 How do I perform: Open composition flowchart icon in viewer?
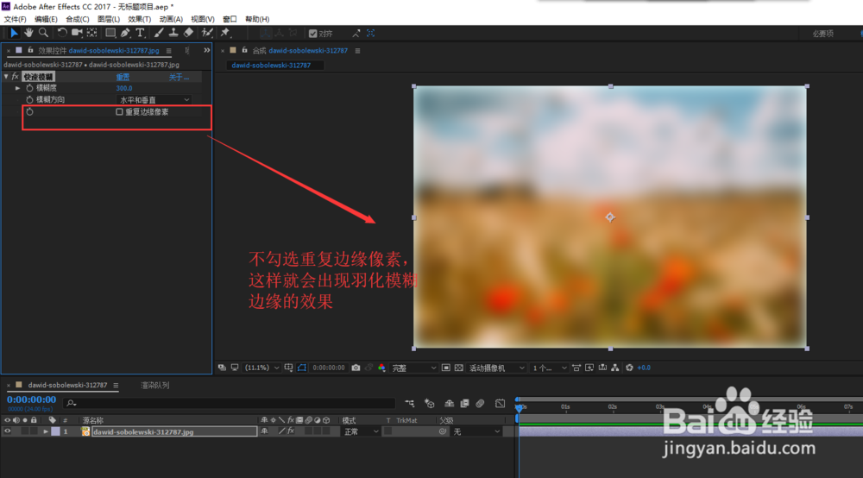point(614,368)
